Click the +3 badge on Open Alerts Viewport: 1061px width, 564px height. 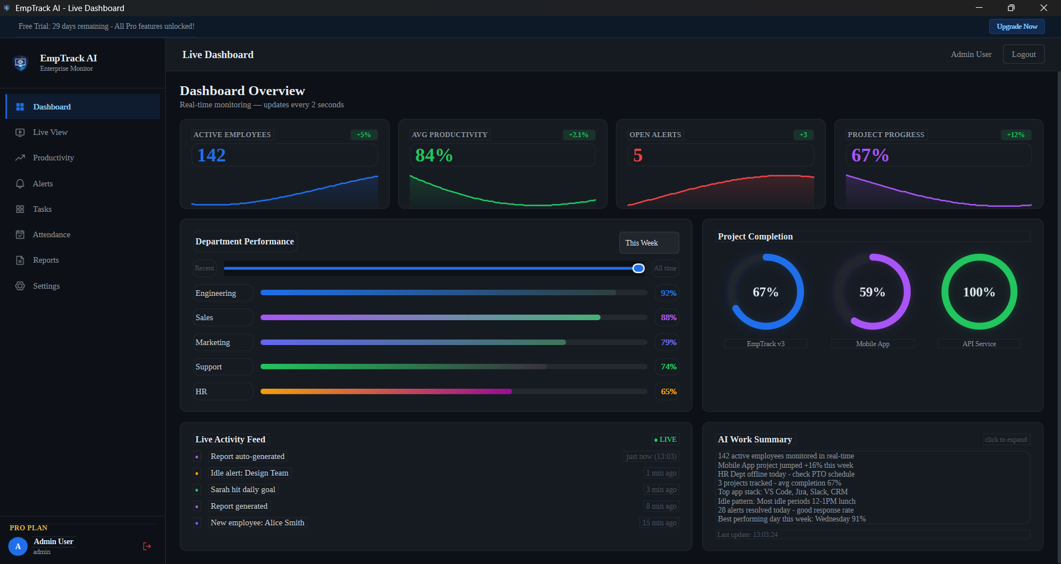pos(803,135)
